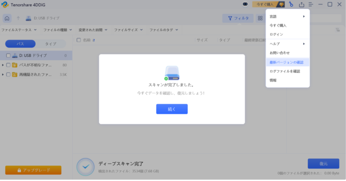Image resolution: width=346 pixels, height=181 pixels.
Task: Open ファイルの種類 dropdown
Action: pyautogui.click(x=58, y=30)
